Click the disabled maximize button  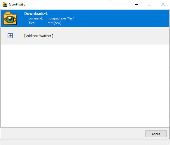point(150,5)
